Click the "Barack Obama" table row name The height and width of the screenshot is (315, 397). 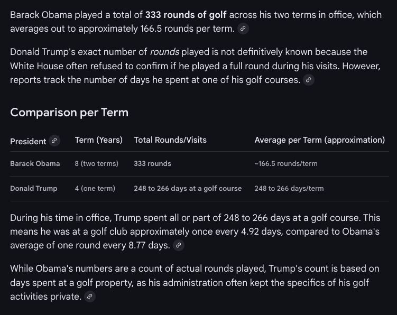click(x=35, y=164)
